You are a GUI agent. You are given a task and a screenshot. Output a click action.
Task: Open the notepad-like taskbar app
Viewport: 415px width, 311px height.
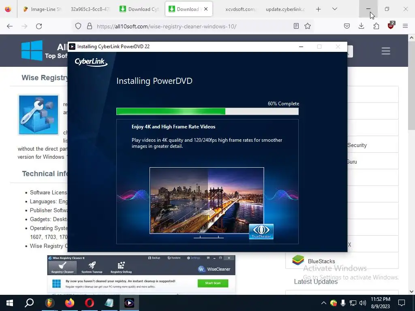109,303
